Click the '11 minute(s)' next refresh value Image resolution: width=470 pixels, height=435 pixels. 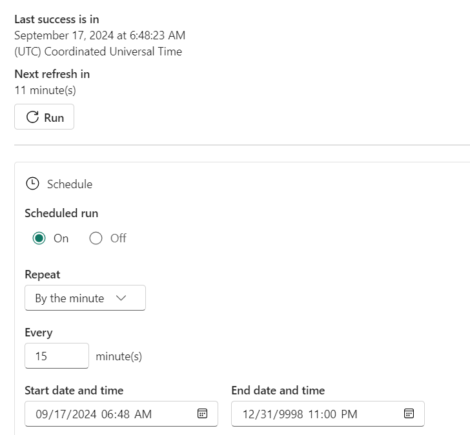[x=45, y=90]
